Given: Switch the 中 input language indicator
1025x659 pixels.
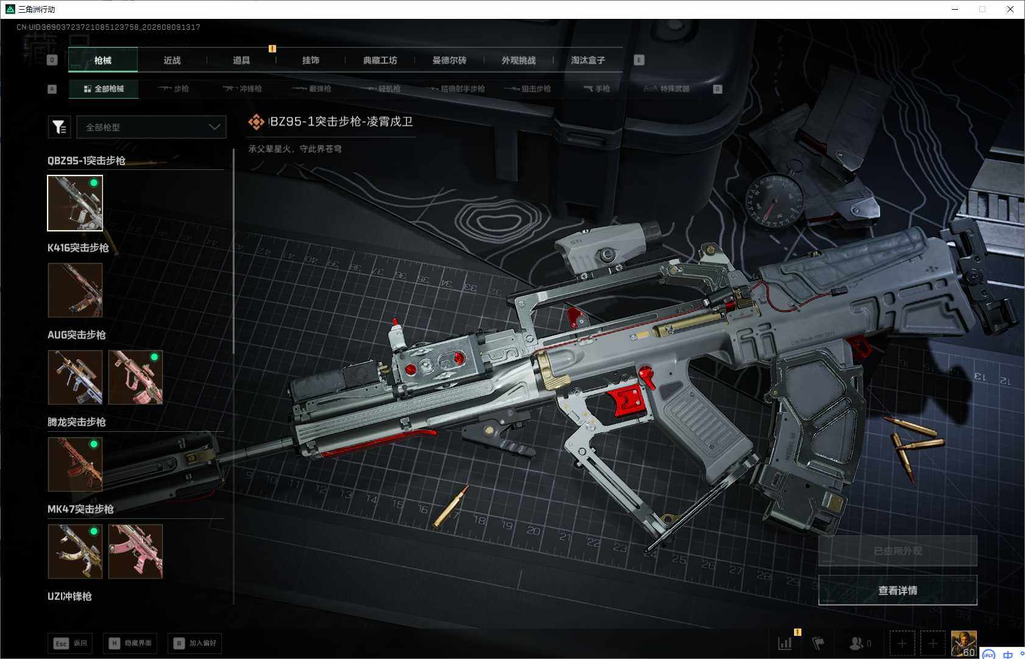Looking at the screenshot, I should tap(1008, 654).
